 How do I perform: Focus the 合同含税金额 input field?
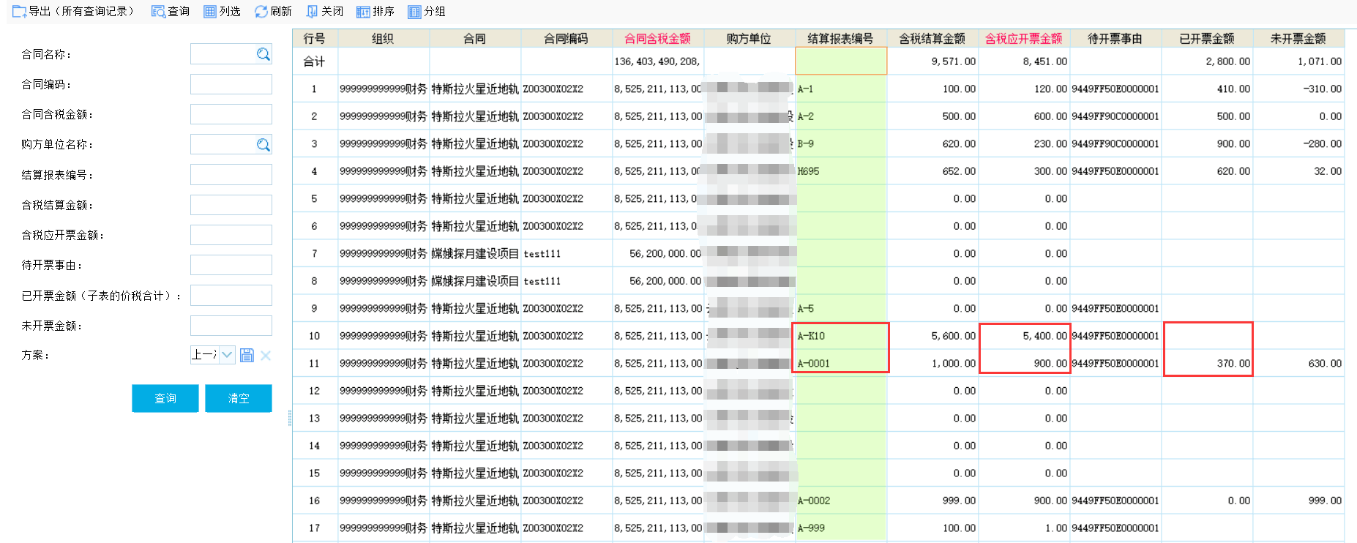(231, 114)
